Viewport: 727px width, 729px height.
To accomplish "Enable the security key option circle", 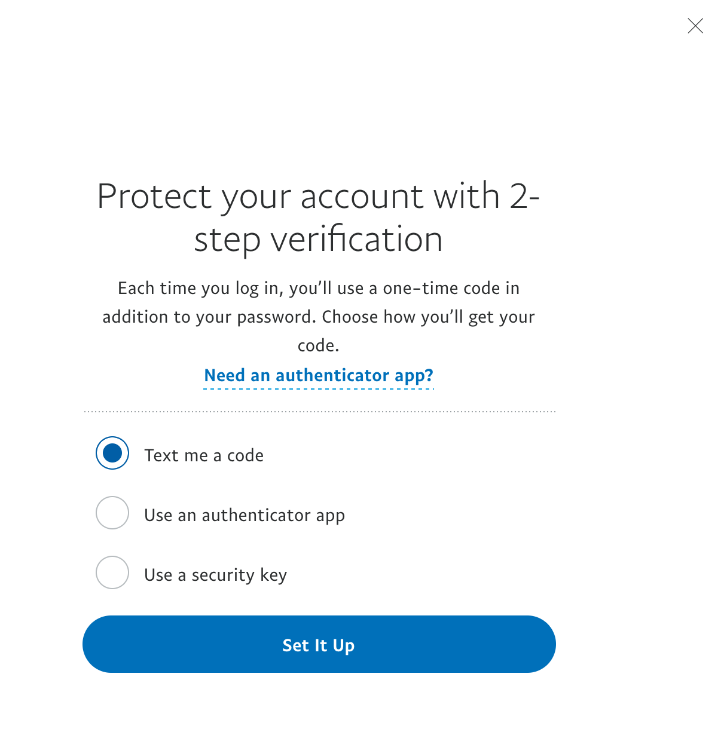I will pyautogui.click(x=112, y=572).
